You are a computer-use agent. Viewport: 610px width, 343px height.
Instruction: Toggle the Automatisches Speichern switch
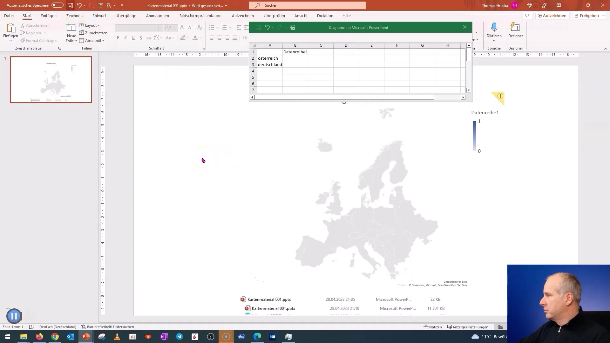pyautogui.click(x=58, y=5)
